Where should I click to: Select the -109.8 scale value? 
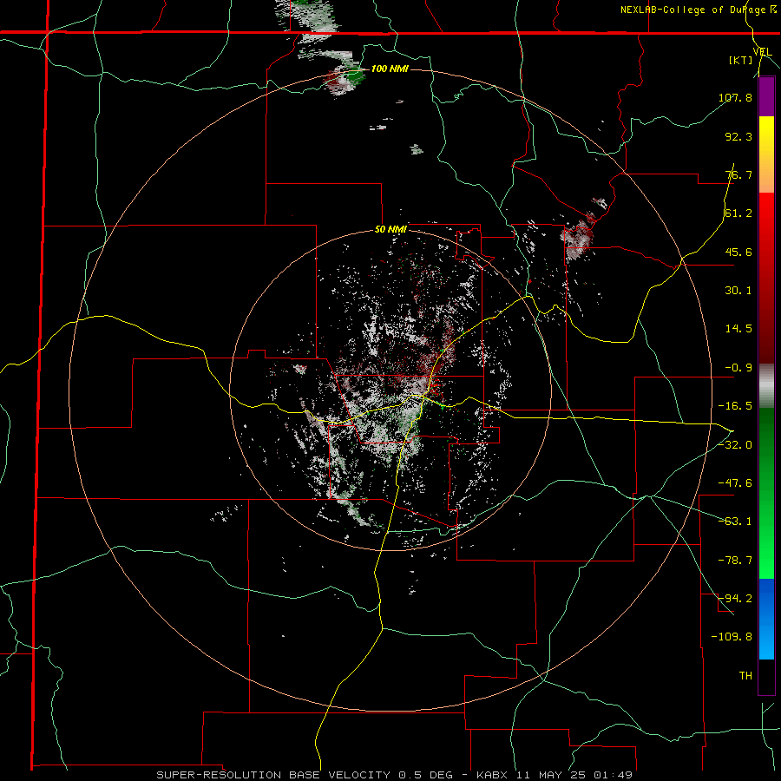pos(732,637)
